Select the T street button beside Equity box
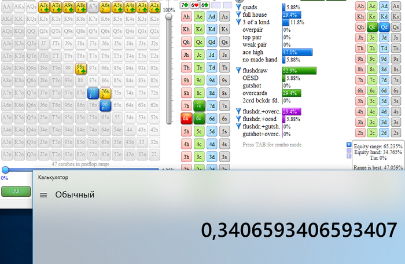 [x=349, y=150]
